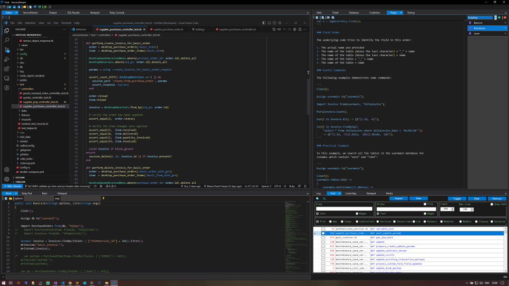Open the Run and Debug view
The width and height of the screenshot is (509, 286).
7,60
